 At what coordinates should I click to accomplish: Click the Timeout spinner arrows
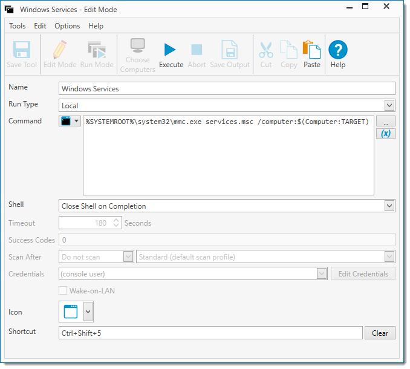(116, 223)
